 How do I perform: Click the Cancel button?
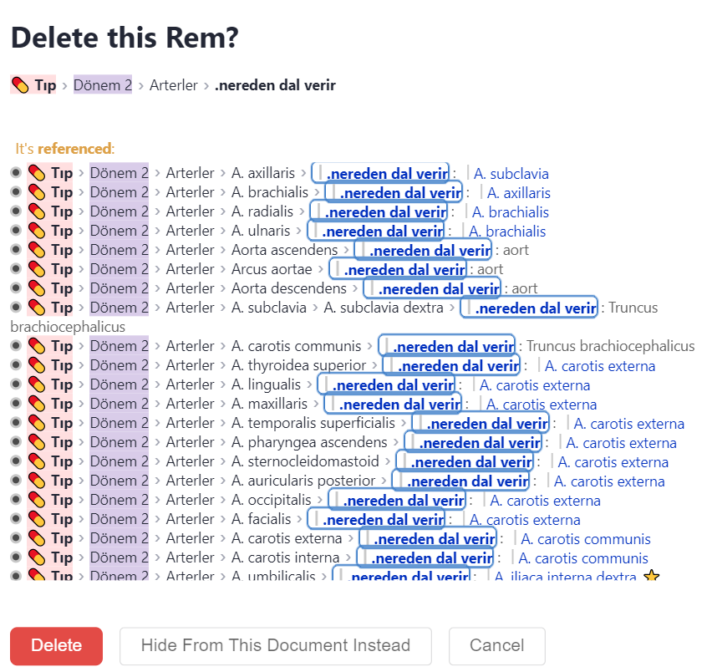pos(496,645)
